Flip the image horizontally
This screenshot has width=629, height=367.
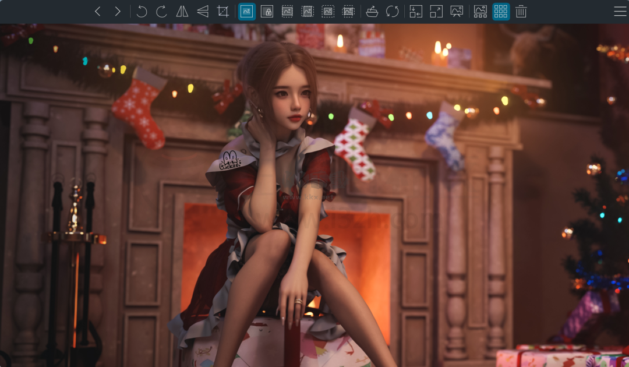(182, 11)
